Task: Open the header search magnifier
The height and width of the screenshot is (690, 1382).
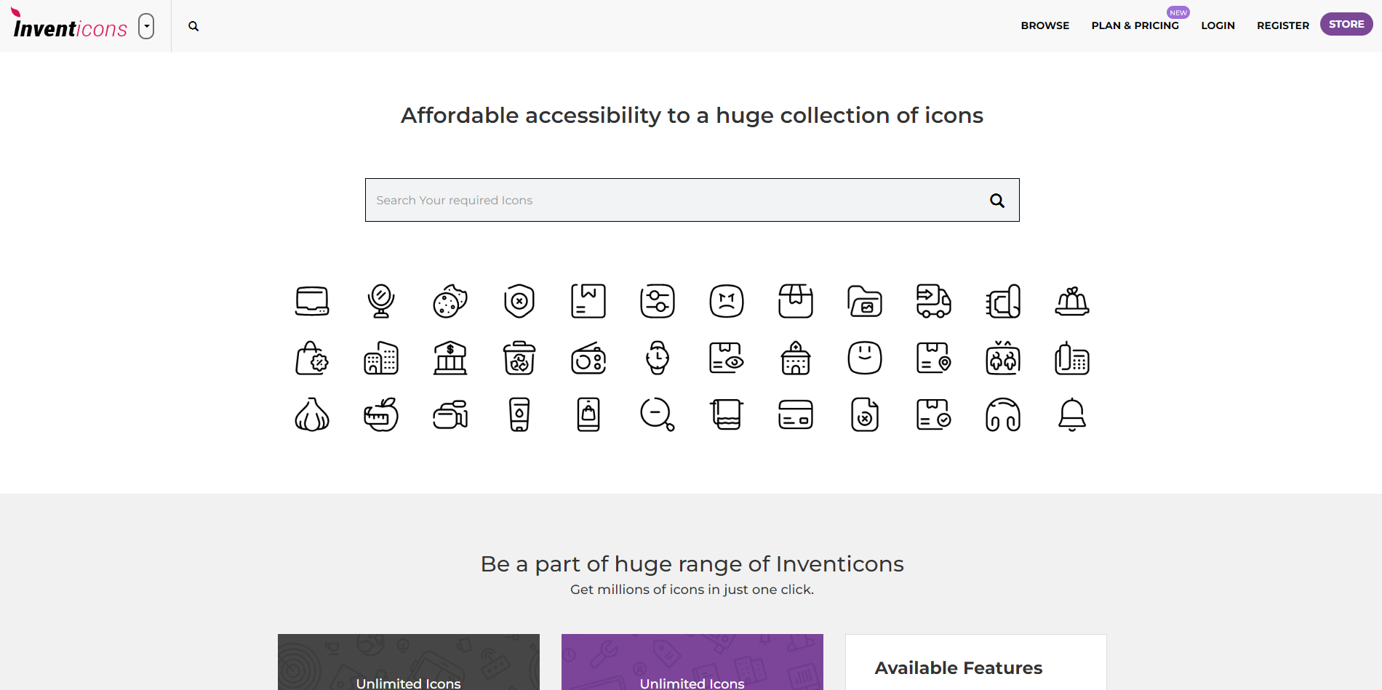Action: pos(193,26)
